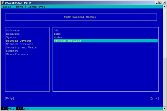Open the Support category

click(x=12, y=51)
